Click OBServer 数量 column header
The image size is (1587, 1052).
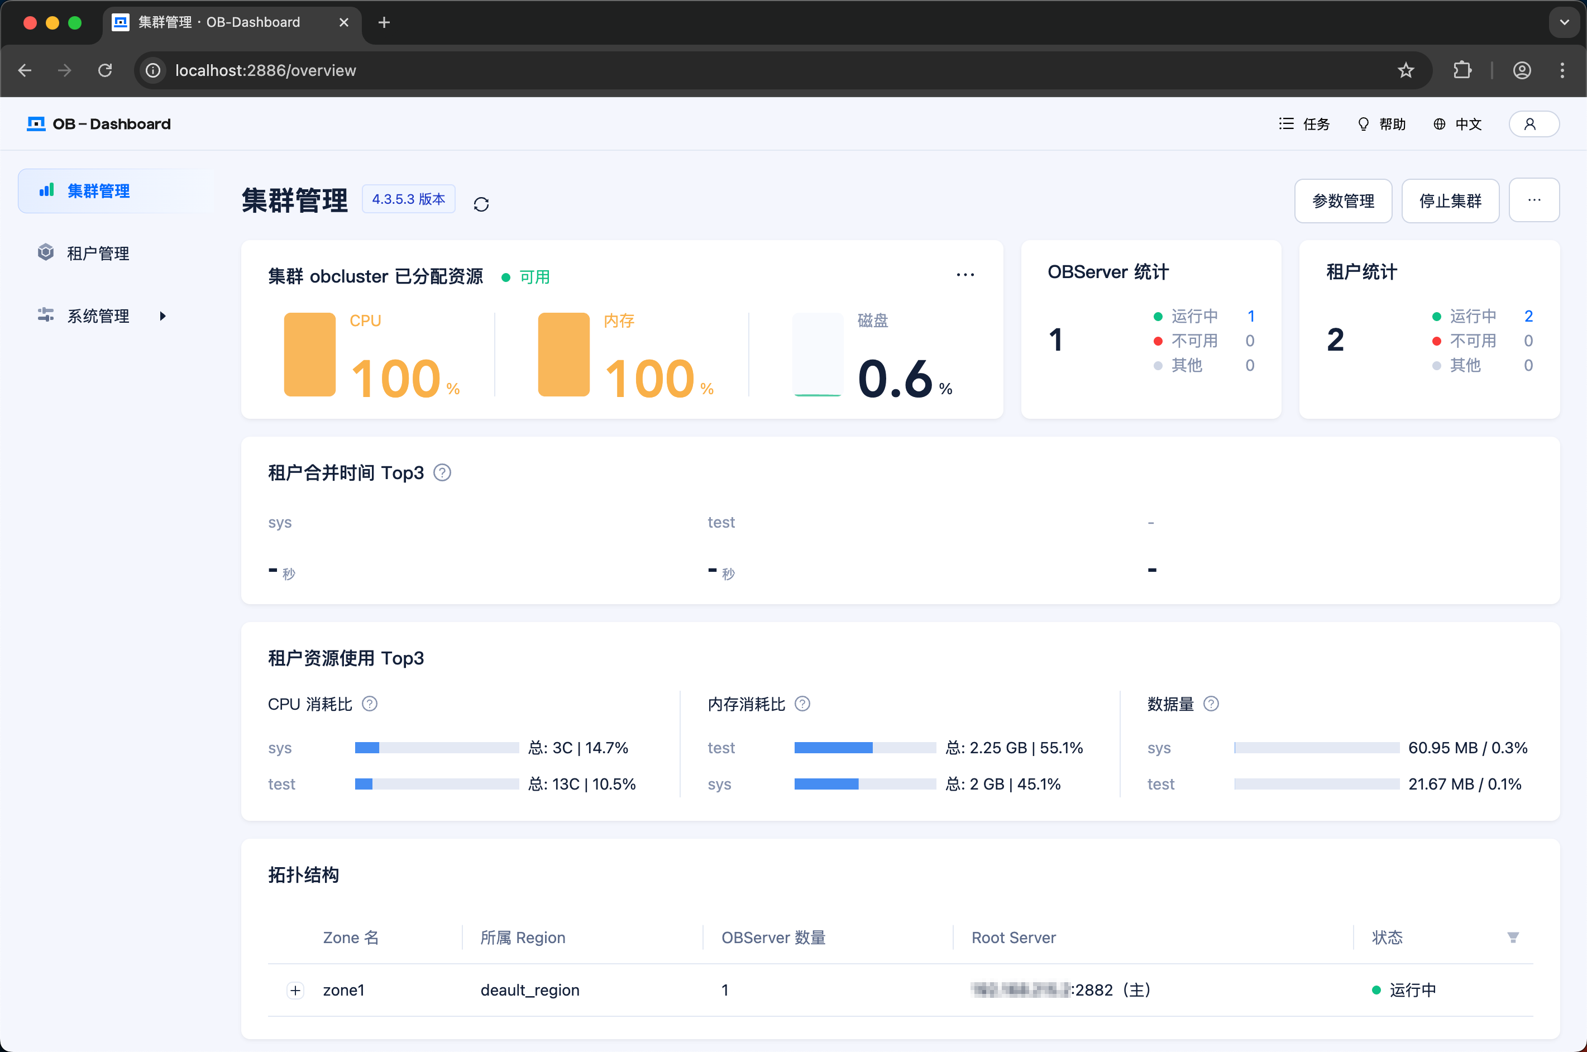tap(773, 938)
